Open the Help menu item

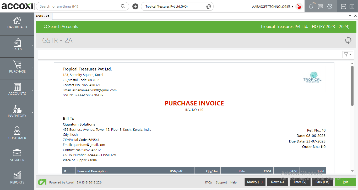coord(233,182)
